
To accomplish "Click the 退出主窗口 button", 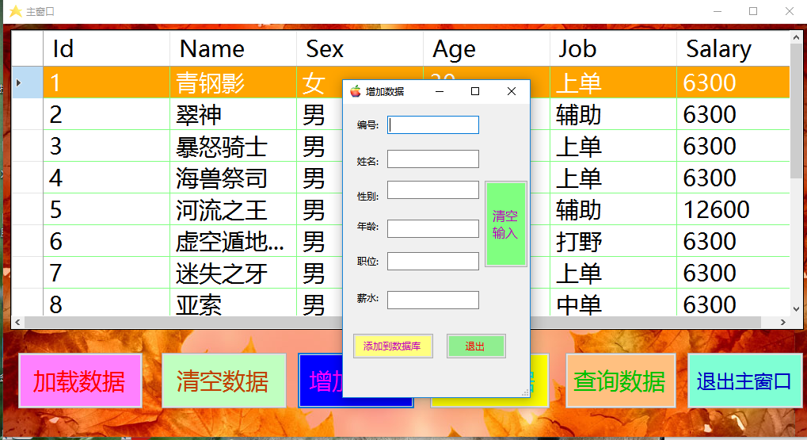I will pos(744,381).
